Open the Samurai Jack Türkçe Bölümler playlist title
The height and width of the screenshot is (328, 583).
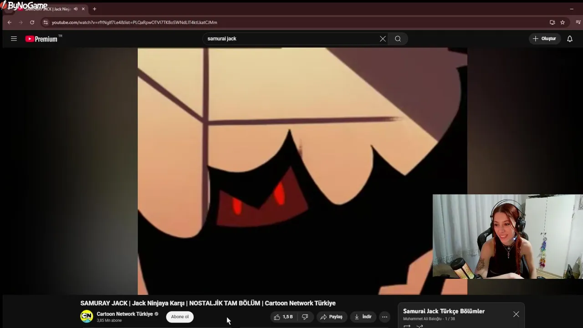point(444,311)
